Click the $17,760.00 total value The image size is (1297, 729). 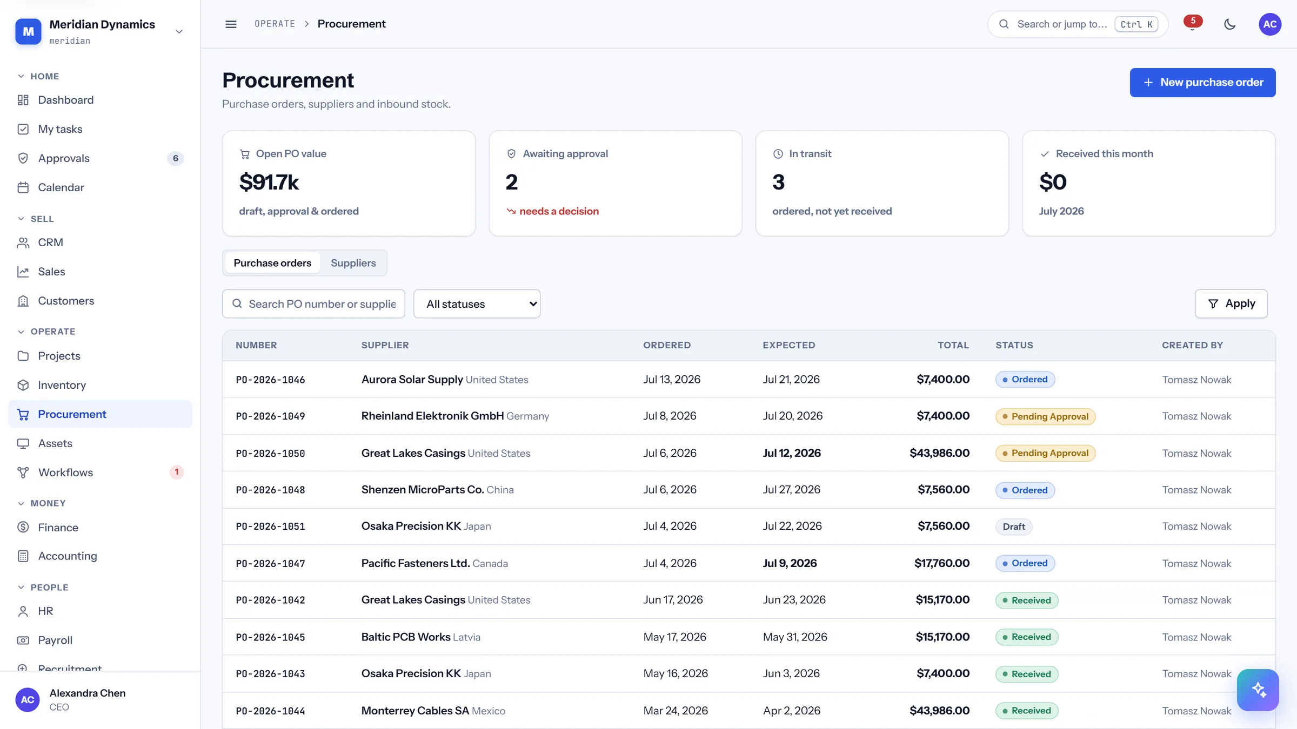[x=941, y=563]
